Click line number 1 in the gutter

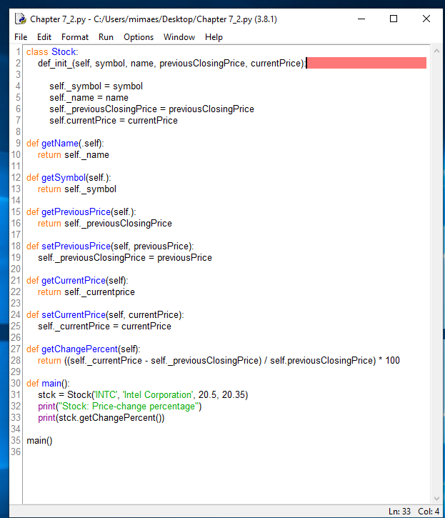[x=18, y=52]
